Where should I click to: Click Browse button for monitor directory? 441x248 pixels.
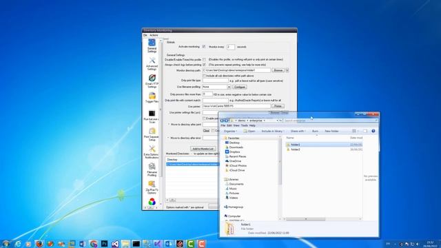[x=278, y=70]
